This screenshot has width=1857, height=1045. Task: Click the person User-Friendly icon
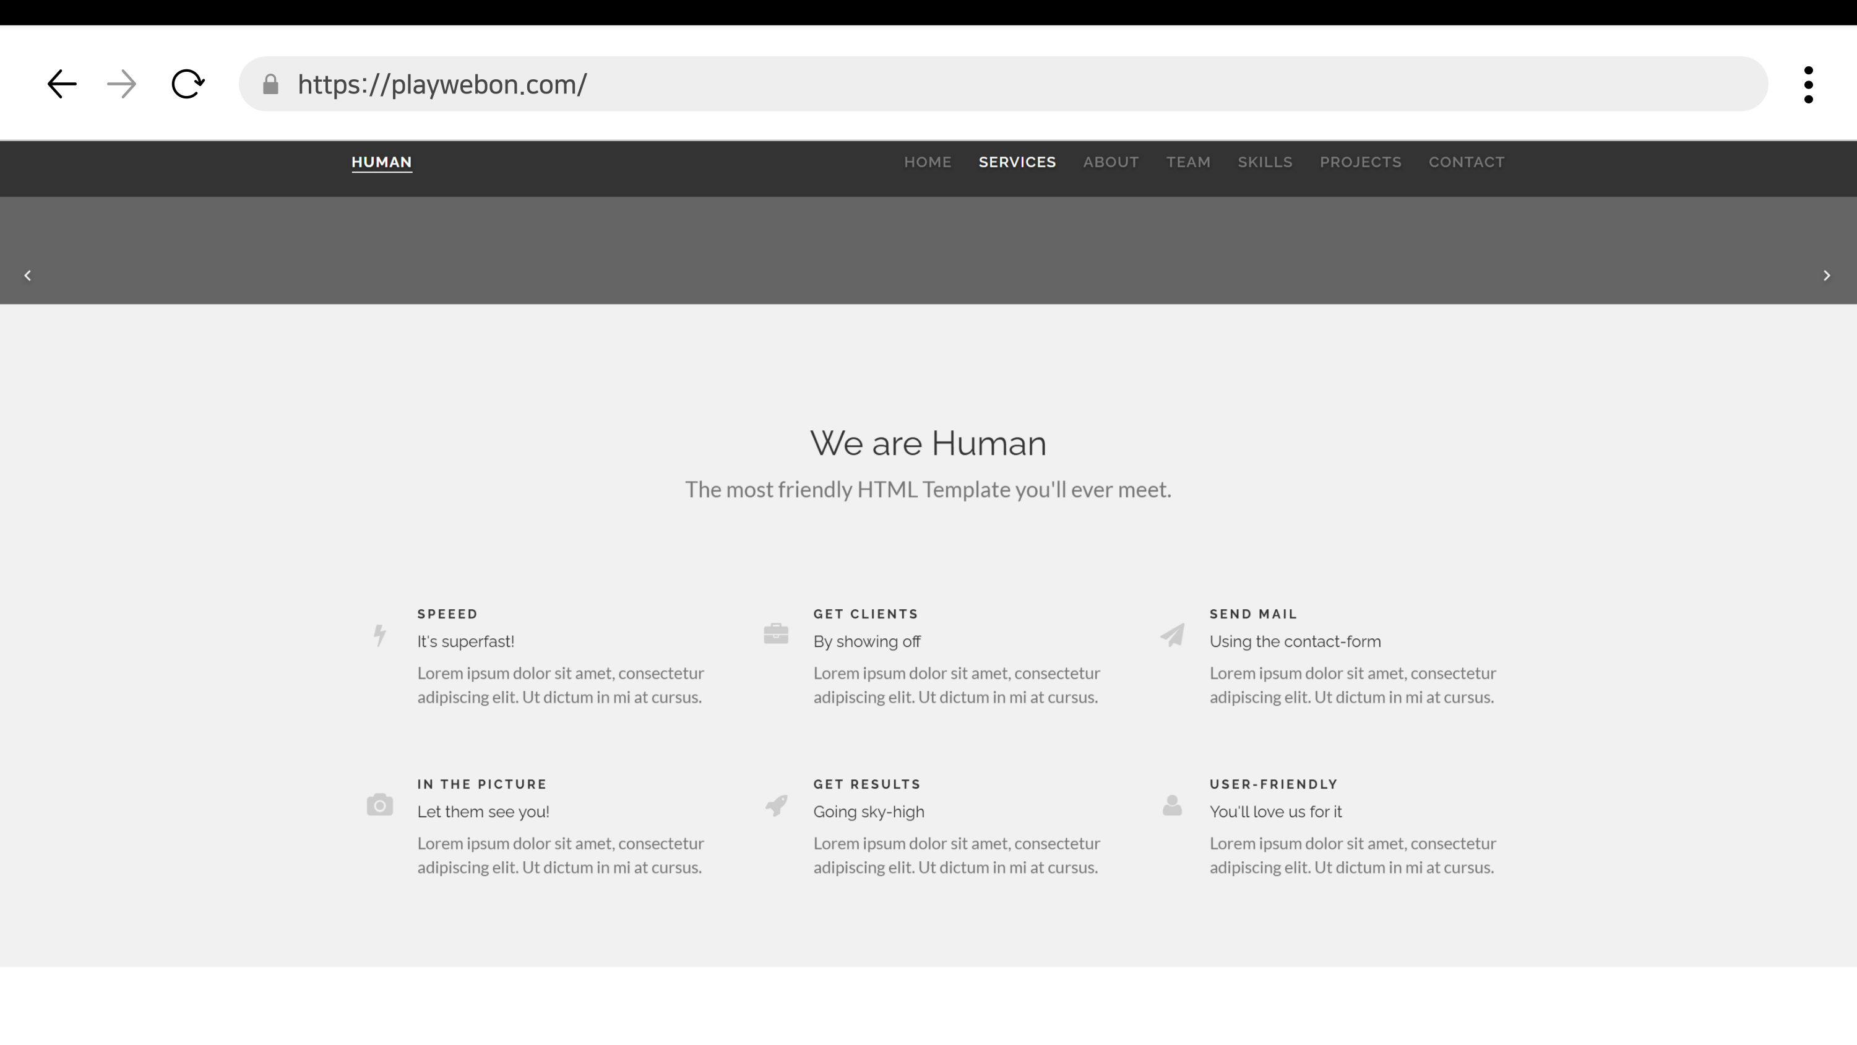point(1172,805)
